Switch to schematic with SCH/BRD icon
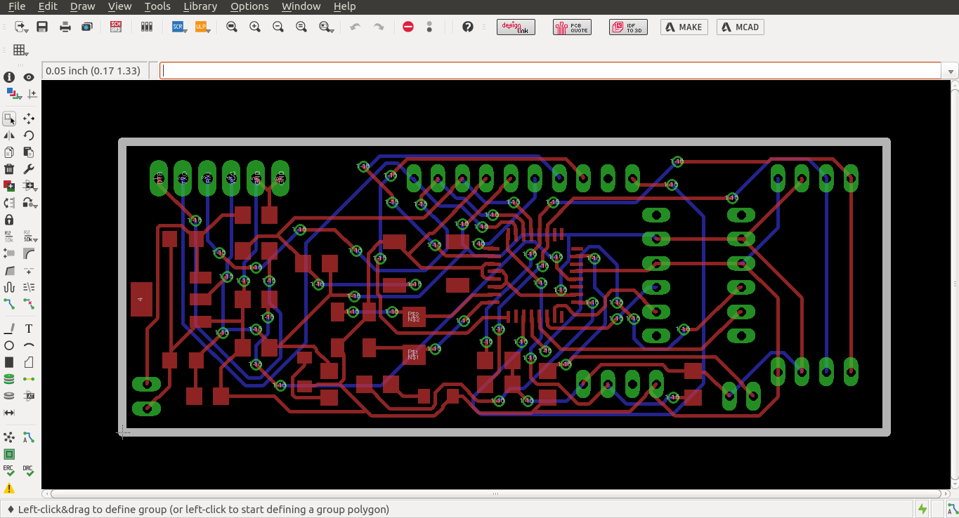 116,27
